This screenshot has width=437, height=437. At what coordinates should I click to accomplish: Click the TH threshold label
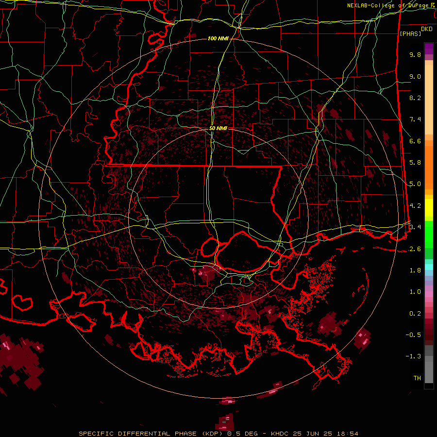coord(417,378)
